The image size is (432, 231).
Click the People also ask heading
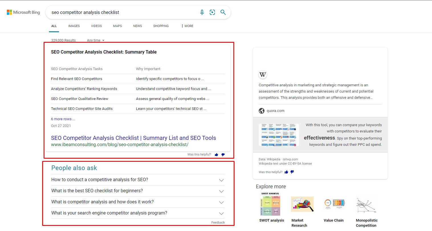74,168
